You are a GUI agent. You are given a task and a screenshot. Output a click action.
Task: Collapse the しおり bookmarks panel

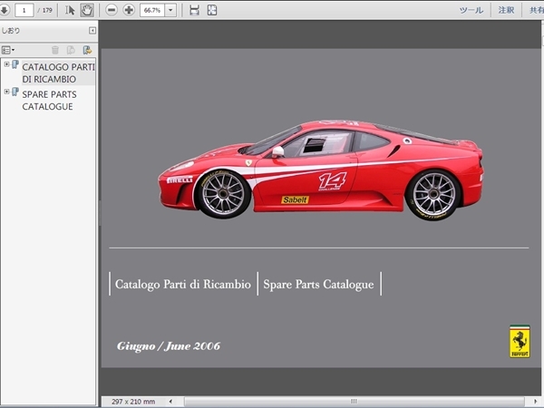coord(92,31)
